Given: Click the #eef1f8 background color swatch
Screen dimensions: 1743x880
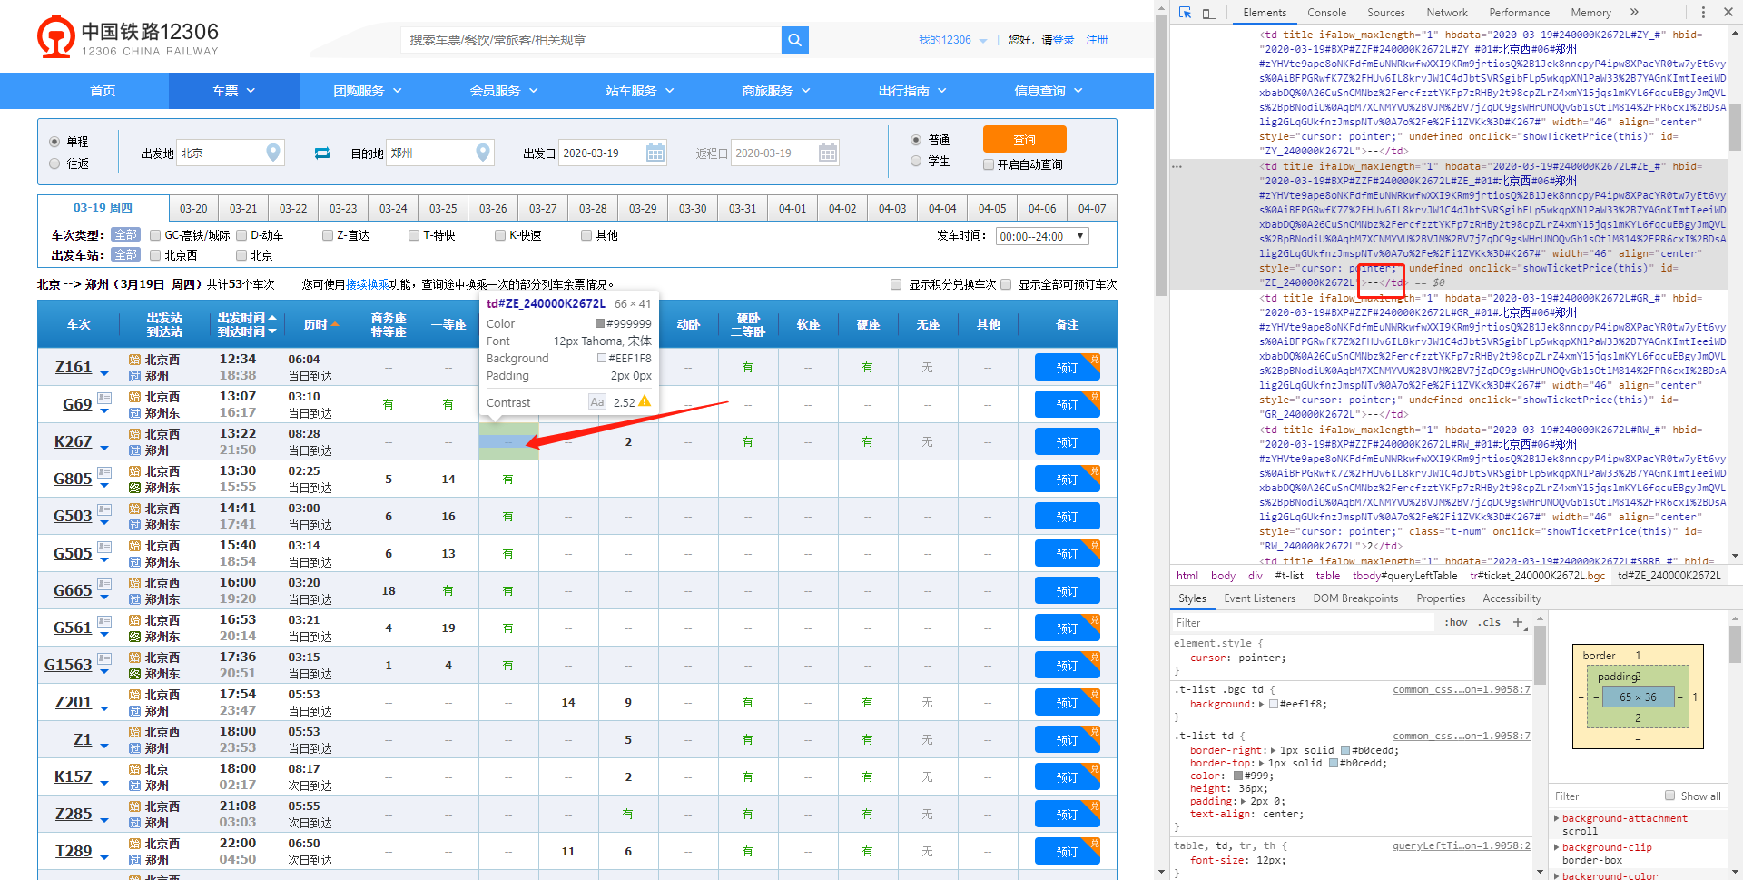Looking at the screenshot, I should pos(1274,705).
